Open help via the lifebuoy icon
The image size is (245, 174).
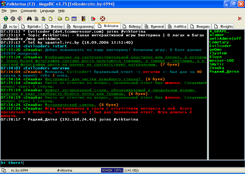point(103,19)
